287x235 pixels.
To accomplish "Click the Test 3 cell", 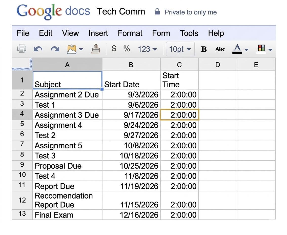I will [x=67, y=155].
